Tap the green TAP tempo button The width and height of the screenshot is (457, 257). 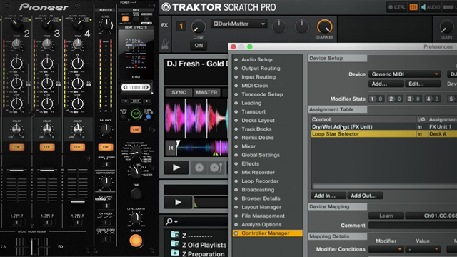(x=136, y=114)
